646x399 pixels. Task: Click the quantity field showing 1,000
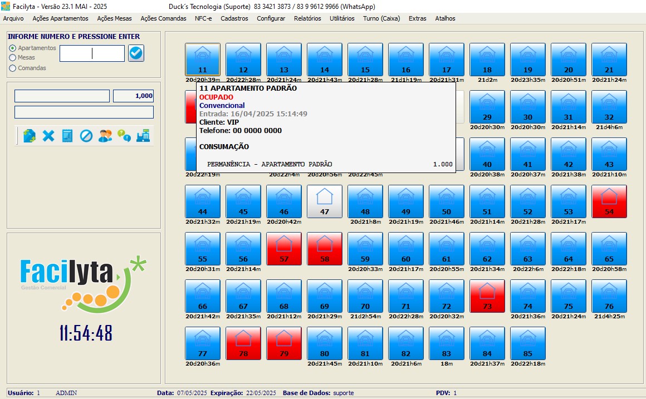(133, 96)
